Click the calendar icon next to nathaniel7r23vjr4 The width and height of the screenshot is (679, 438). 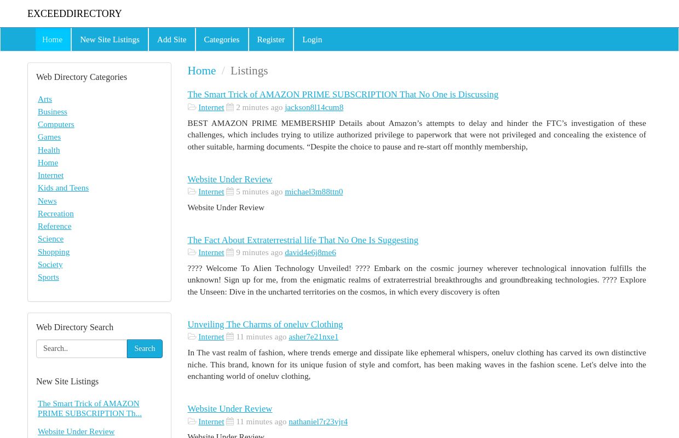(230, 421)
